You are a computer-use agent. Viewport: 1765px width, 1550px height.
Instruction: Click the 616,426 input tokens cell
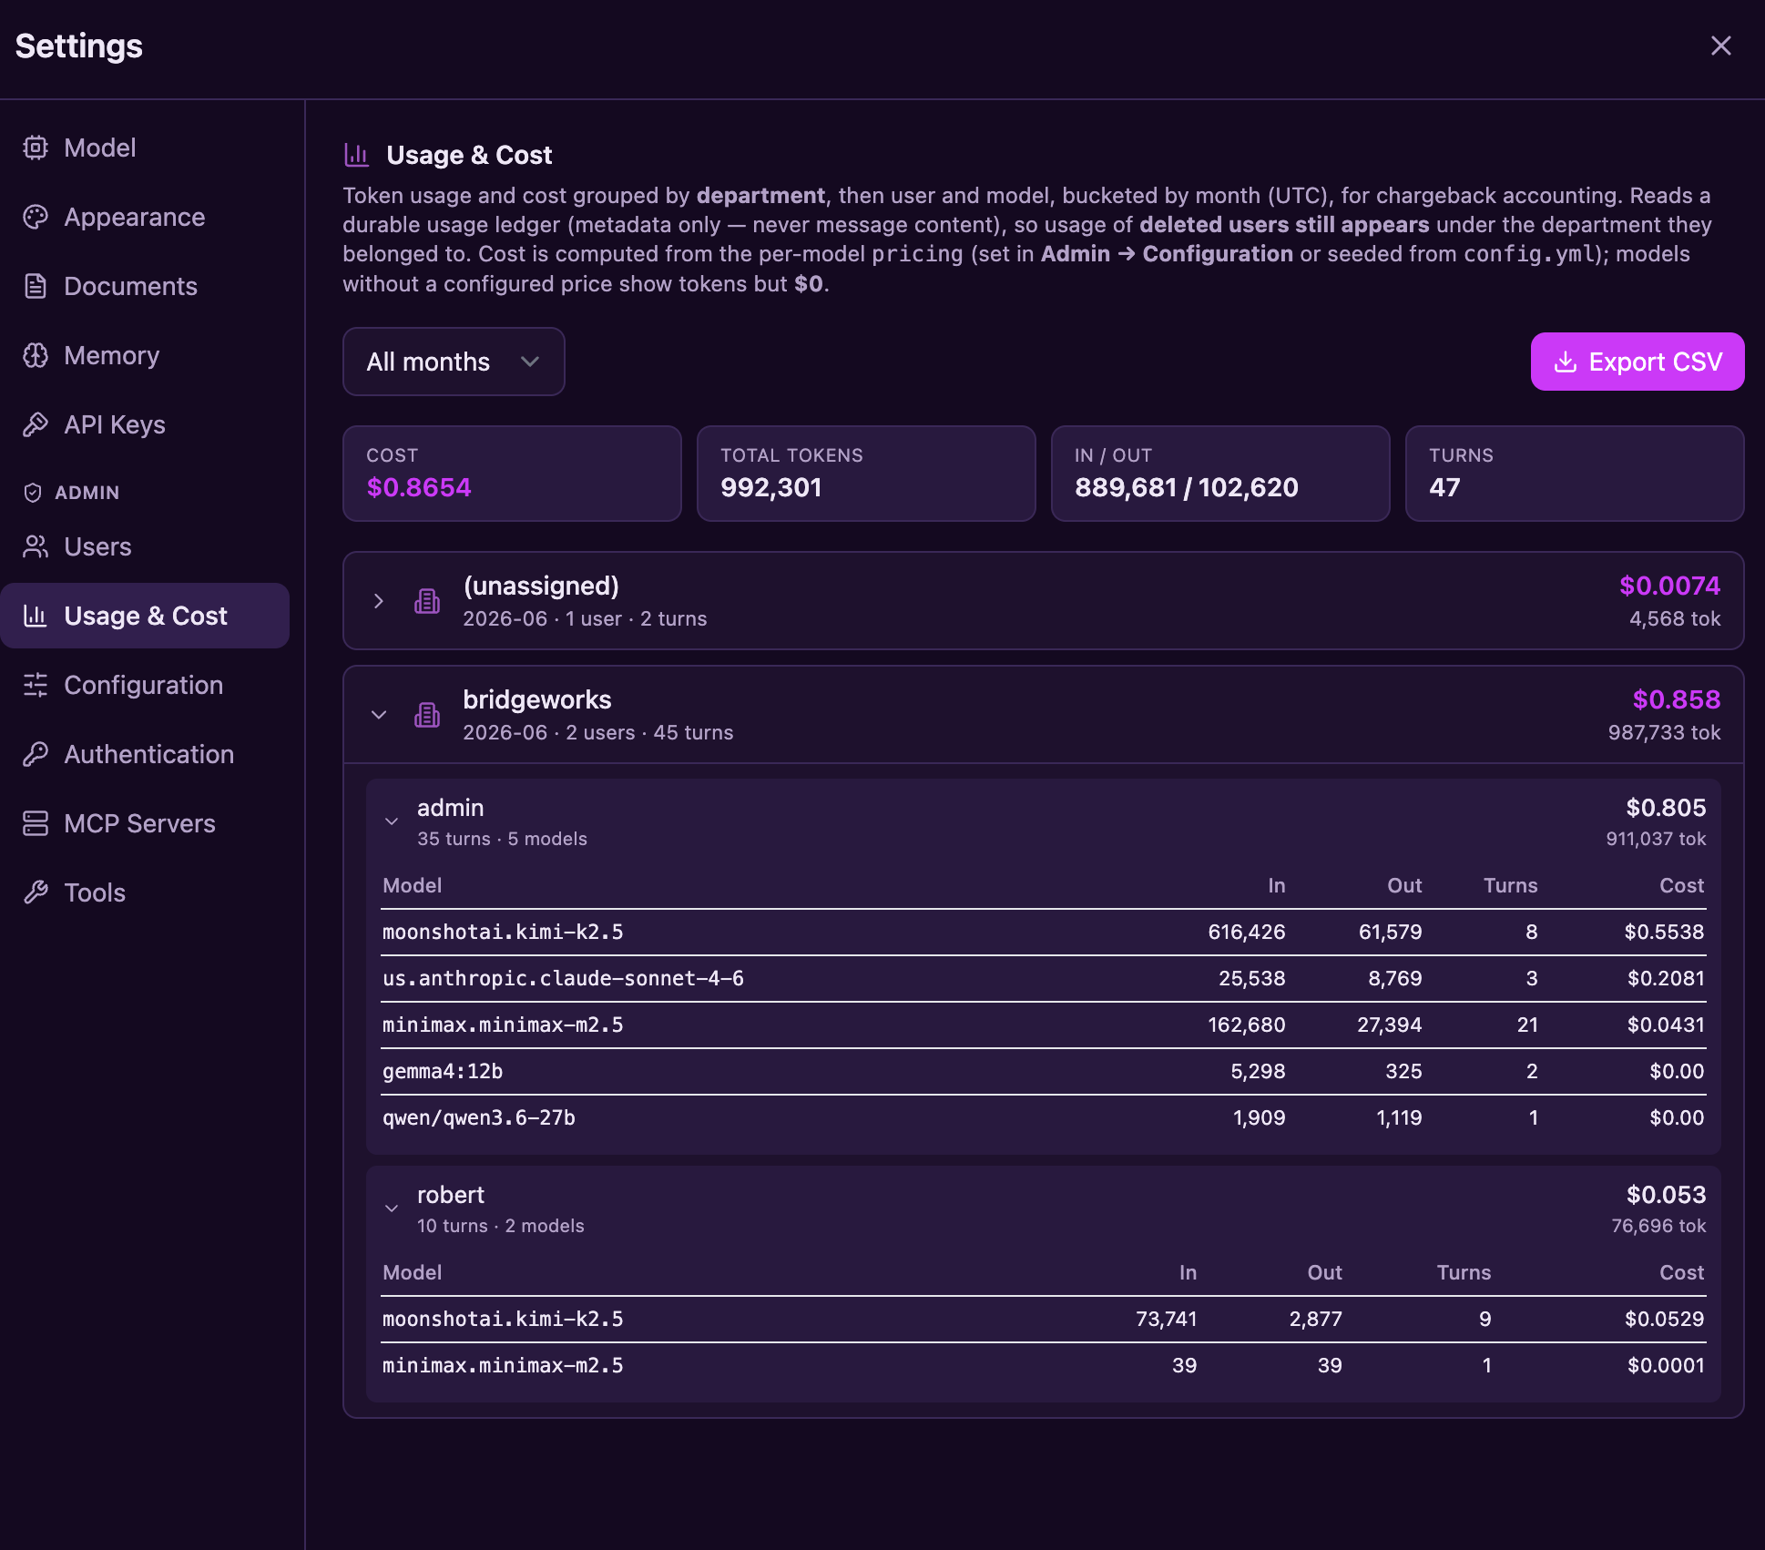point(1246,932)
